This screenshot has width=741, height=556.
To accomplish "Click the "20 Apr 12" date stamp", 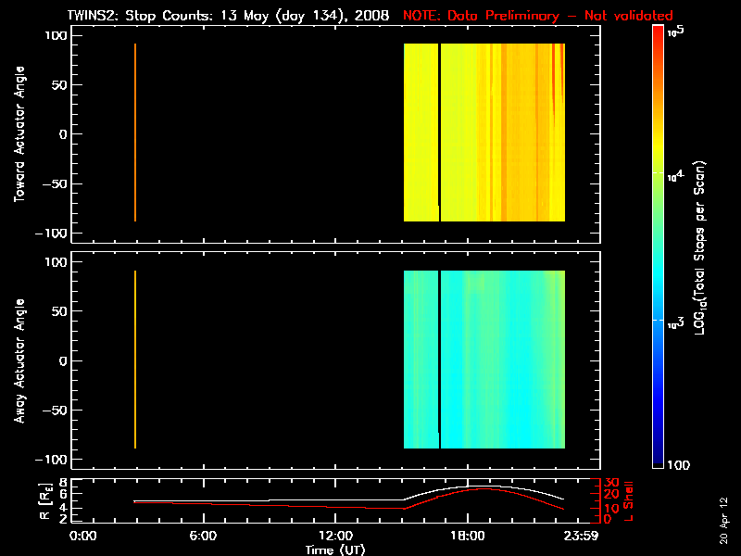I will [x=723, y=509].
